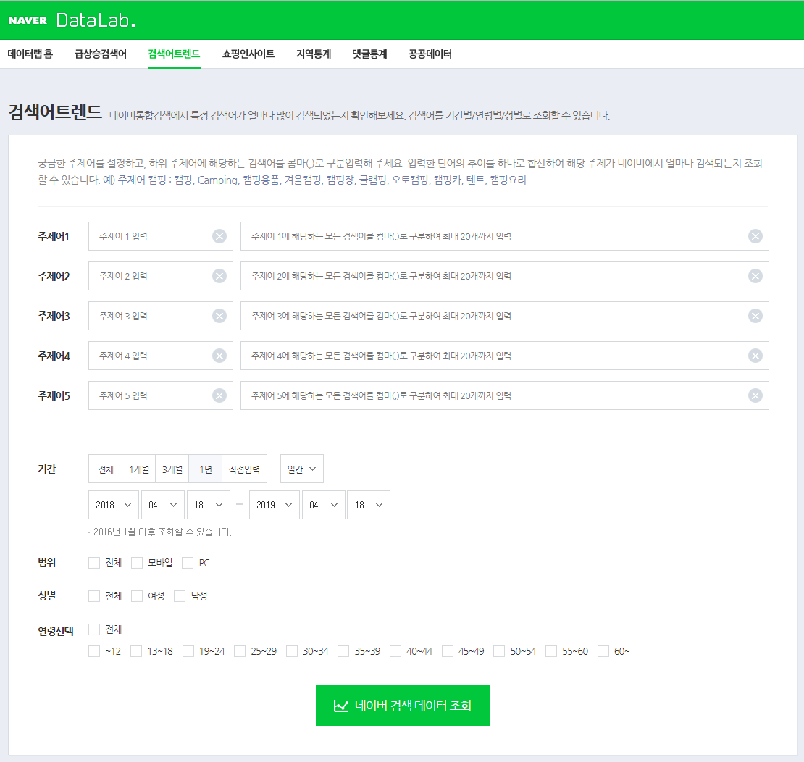Clear the 주제어 3 입력 name field
The height and width of the screenshot is (762, 804).
point(219,316)
